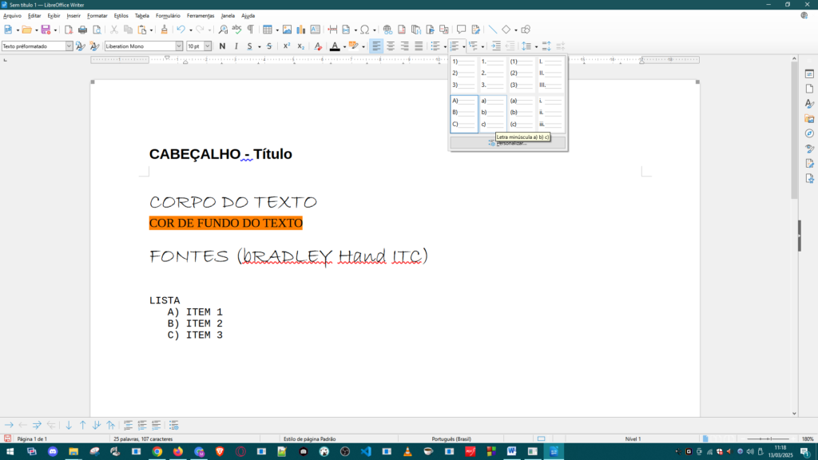818x460 pixels.
Task: Select Roman numeral I. II. III. list style
Action: pyautogui.click(x=551, y=73)
